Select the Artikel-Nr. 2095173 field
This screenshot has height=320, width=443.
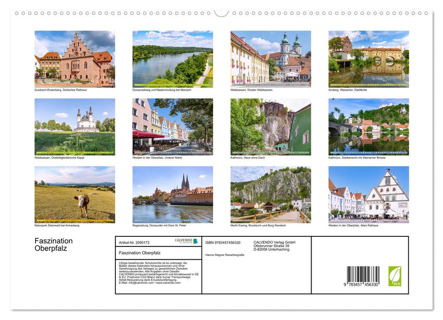click(x=134, y=241)
